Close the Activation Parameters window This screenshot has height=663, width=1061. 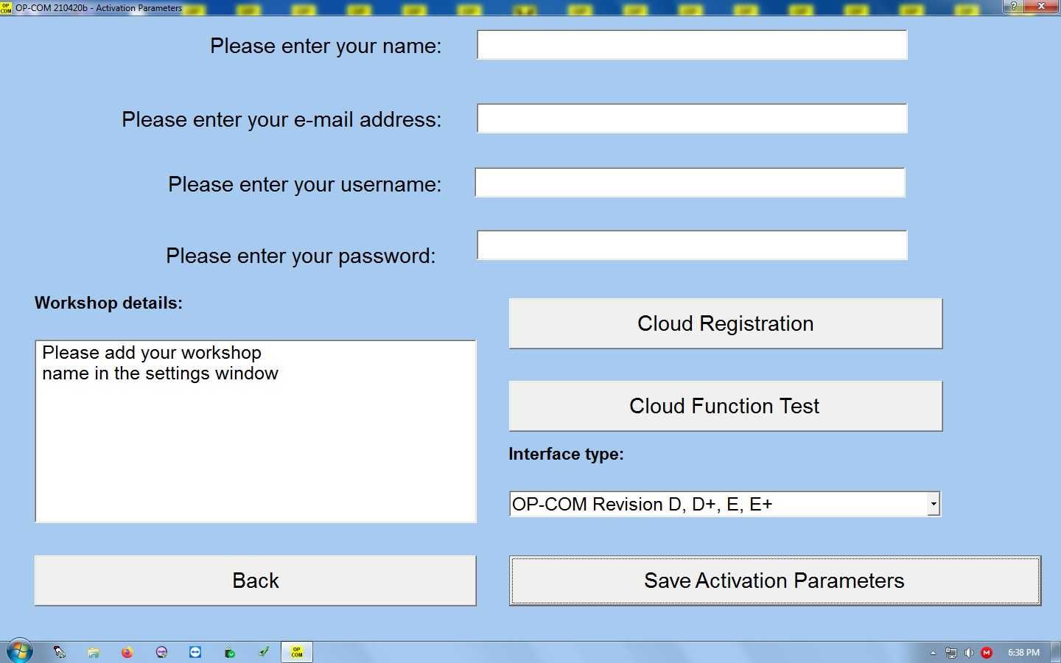pyautogui.click(x=1042, y=6)
